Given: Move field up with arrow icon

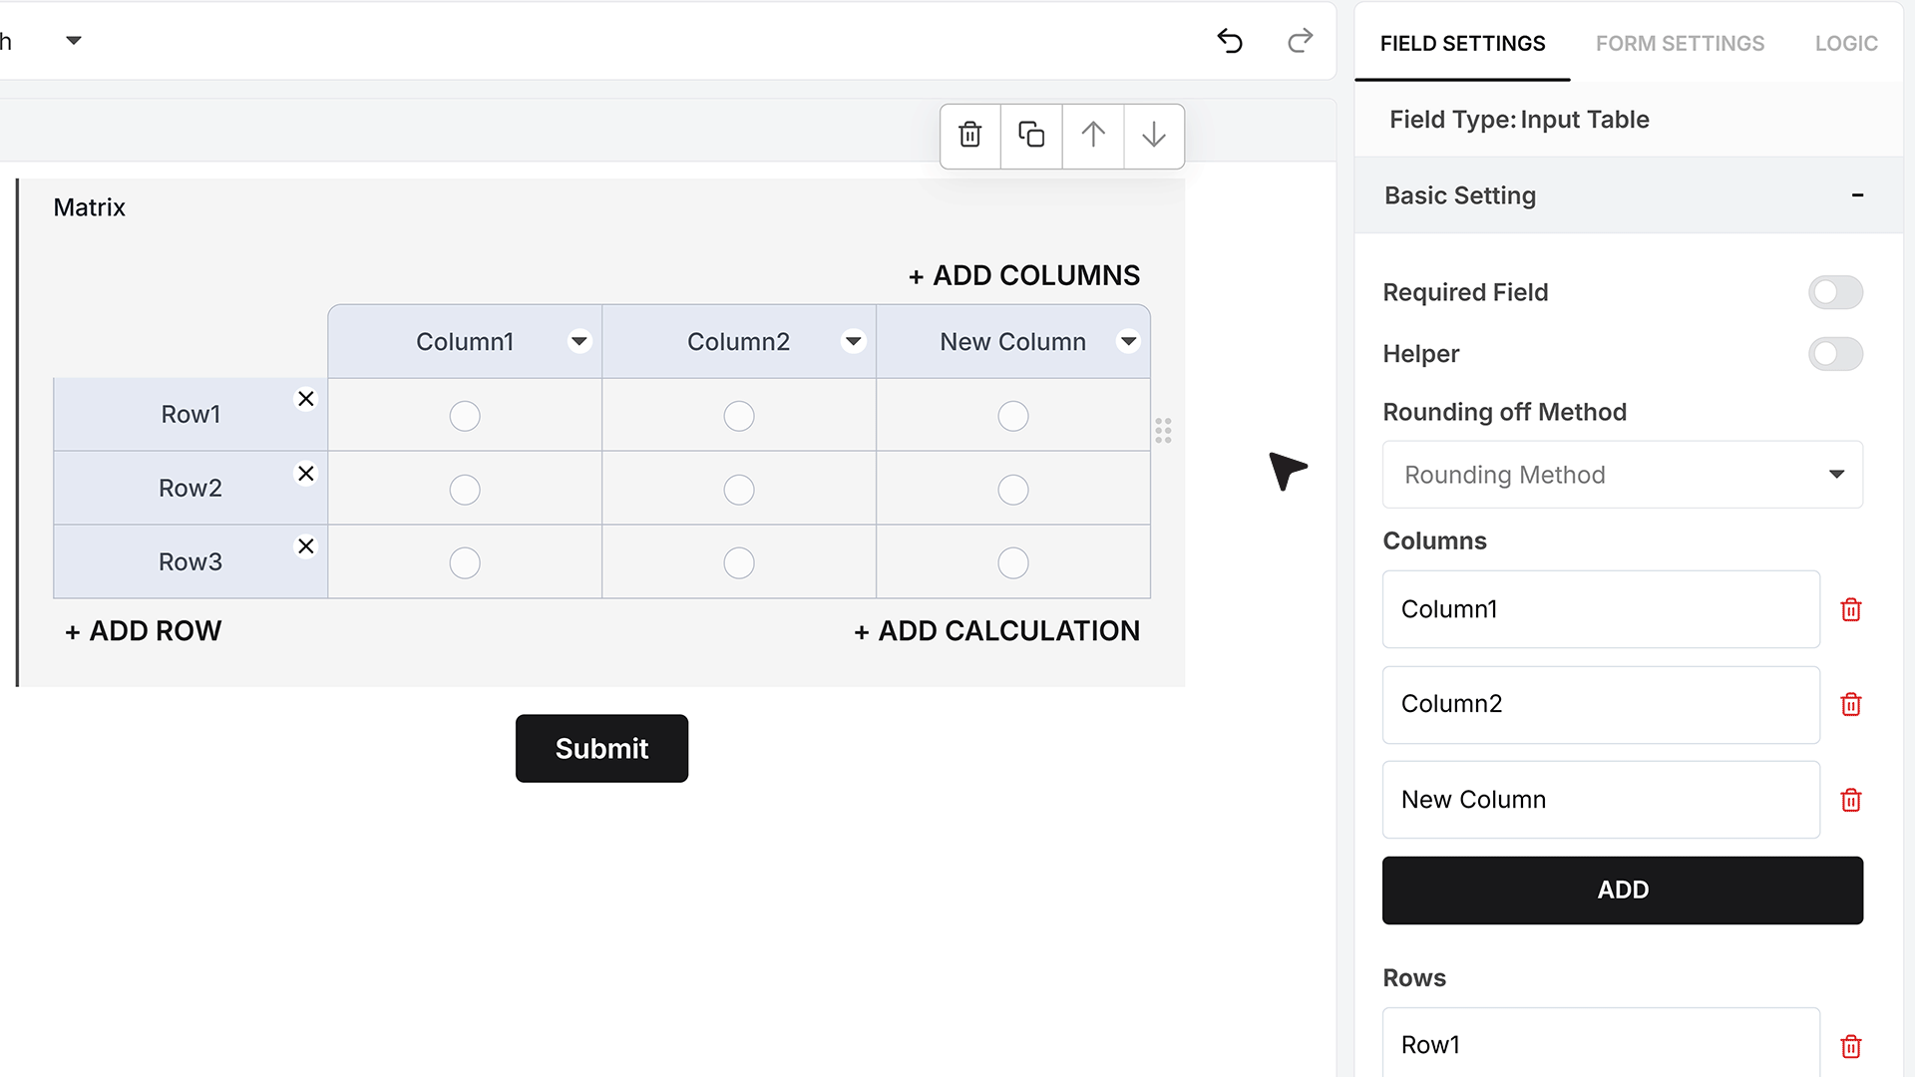Looking at the screenshot, I should (x=1093, y=136).
